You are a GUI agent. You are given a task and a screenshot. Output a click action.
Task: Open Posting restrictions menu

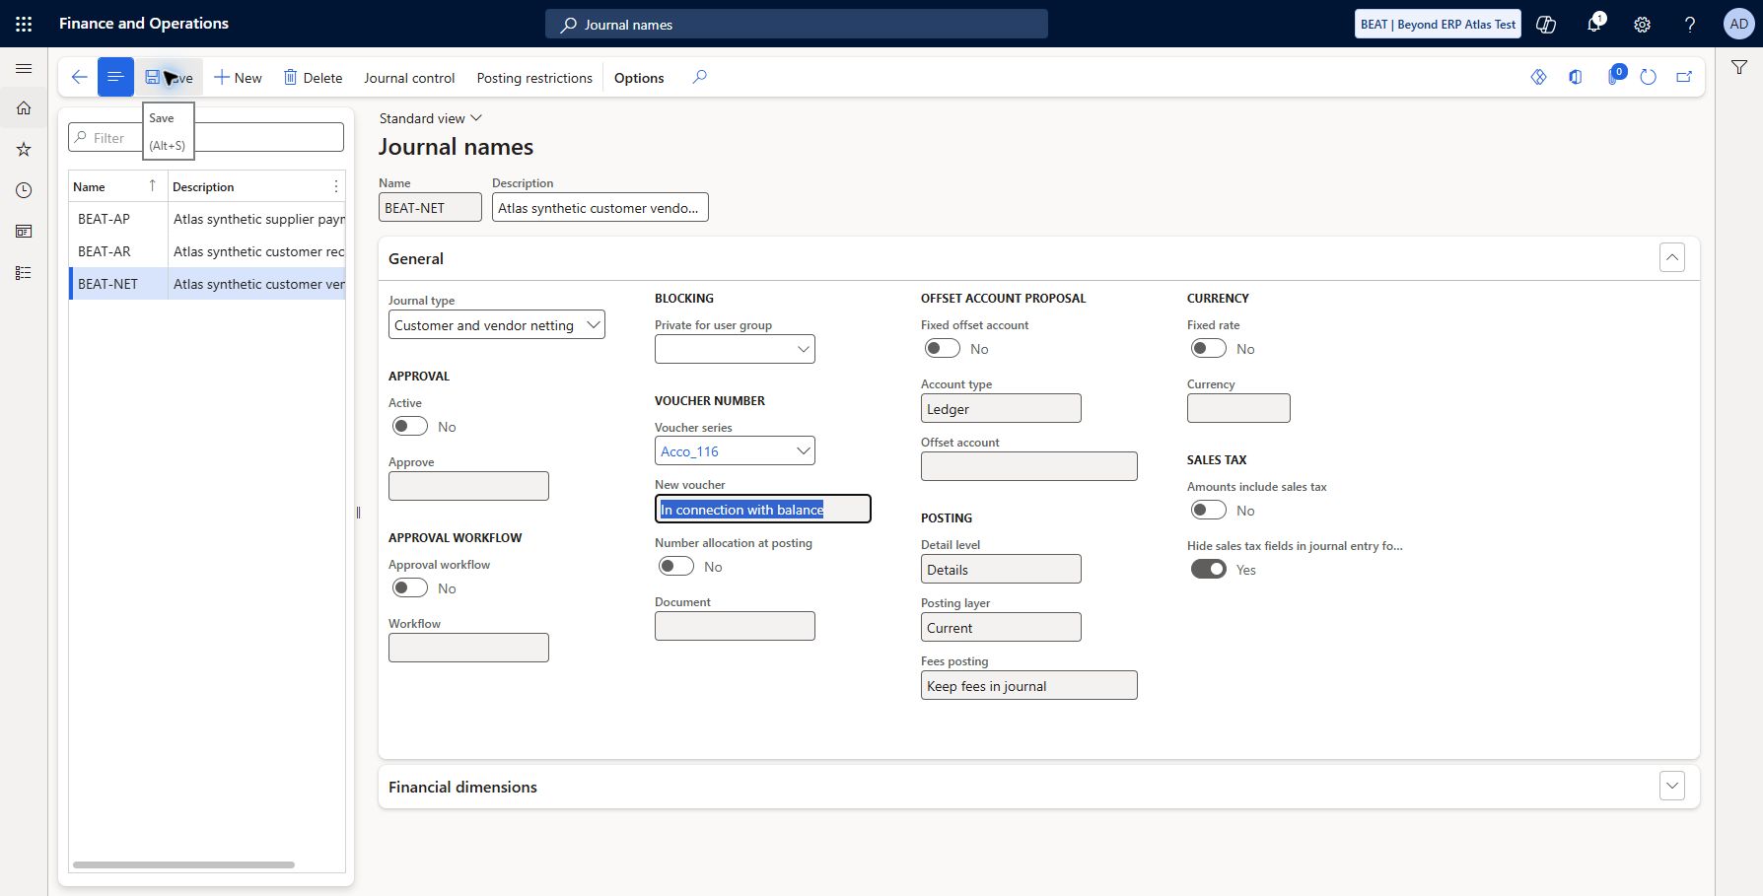[534, 78]
